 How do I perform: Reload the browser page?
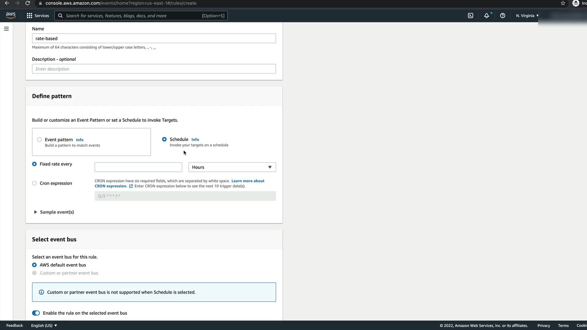tap(28, 3)
